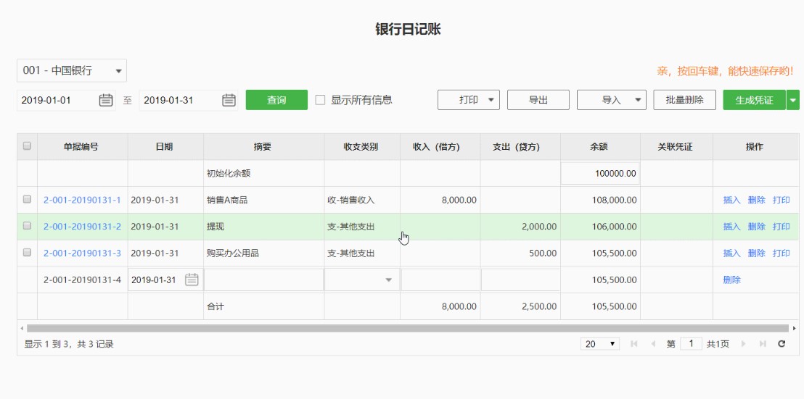Go to the first page of records
The width and height of the screenshot is (804, 399).
pyautogui.click(x=634, y=344)
